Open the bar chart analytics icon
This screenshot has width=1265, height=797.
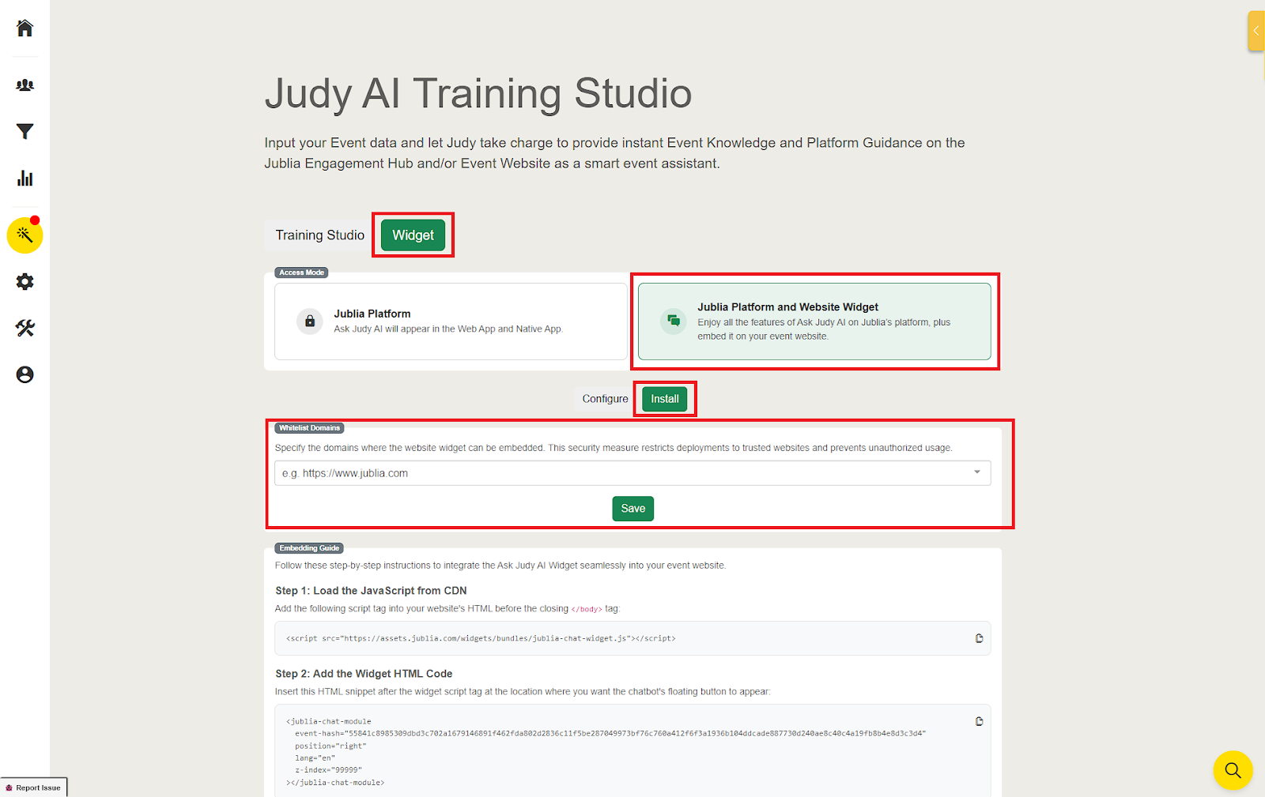pos(25,178)
